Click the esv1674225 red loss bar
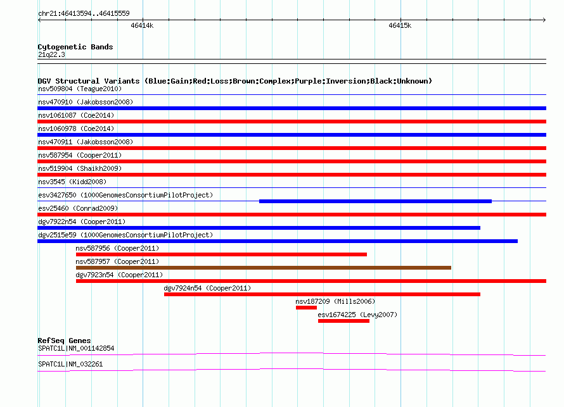 (x=343, y=321)
